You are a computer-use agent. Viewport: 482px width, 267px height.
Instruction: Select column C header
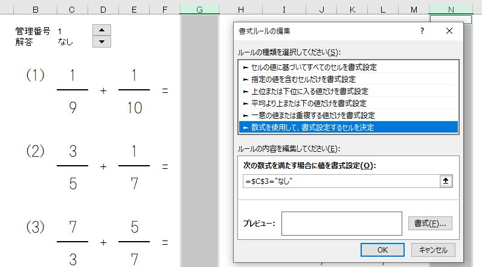coord(72,10)
